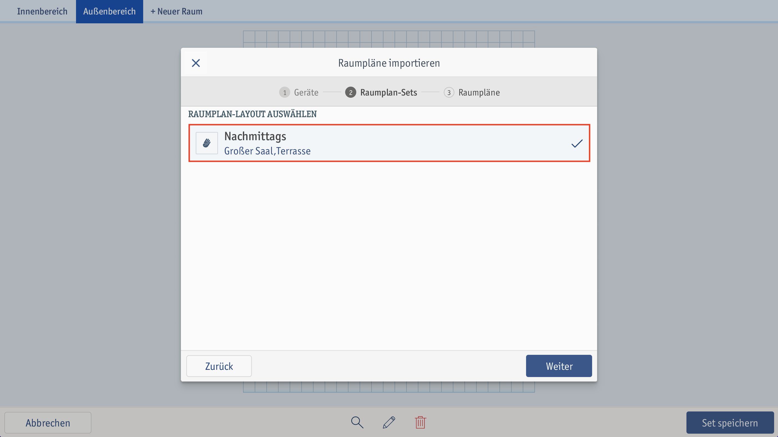Continue with the Weiter button
The image size is (778, 437).
click(559, 366)
